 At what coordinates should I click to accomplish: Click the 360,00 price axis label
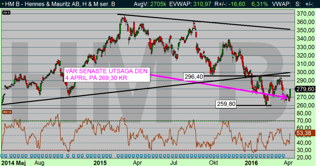tap(305, 22)
